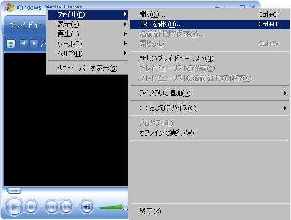Click the Forward arrow button in taskbar
The image size is (291, 220).
(x=34, y=44)
